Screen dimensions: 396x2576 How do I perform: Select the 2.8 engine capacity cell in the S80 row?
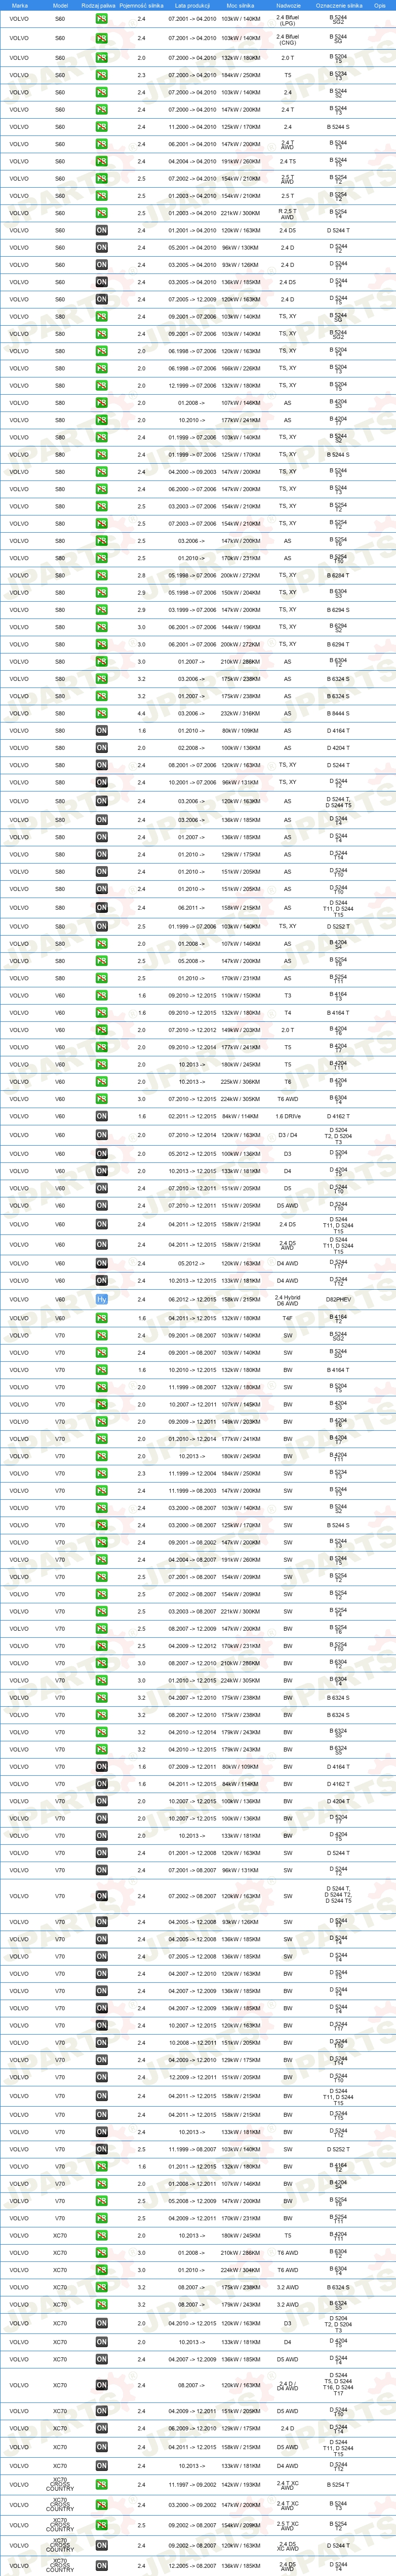(x=142, y=576)
